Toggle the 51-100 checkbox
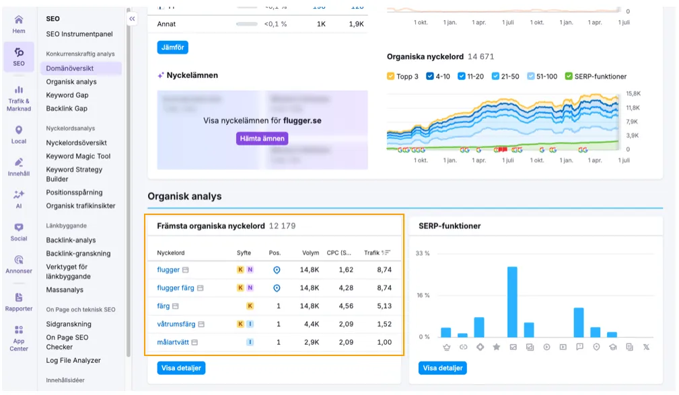Viewport: 679px width, 395px height. [x=530, y=77]
